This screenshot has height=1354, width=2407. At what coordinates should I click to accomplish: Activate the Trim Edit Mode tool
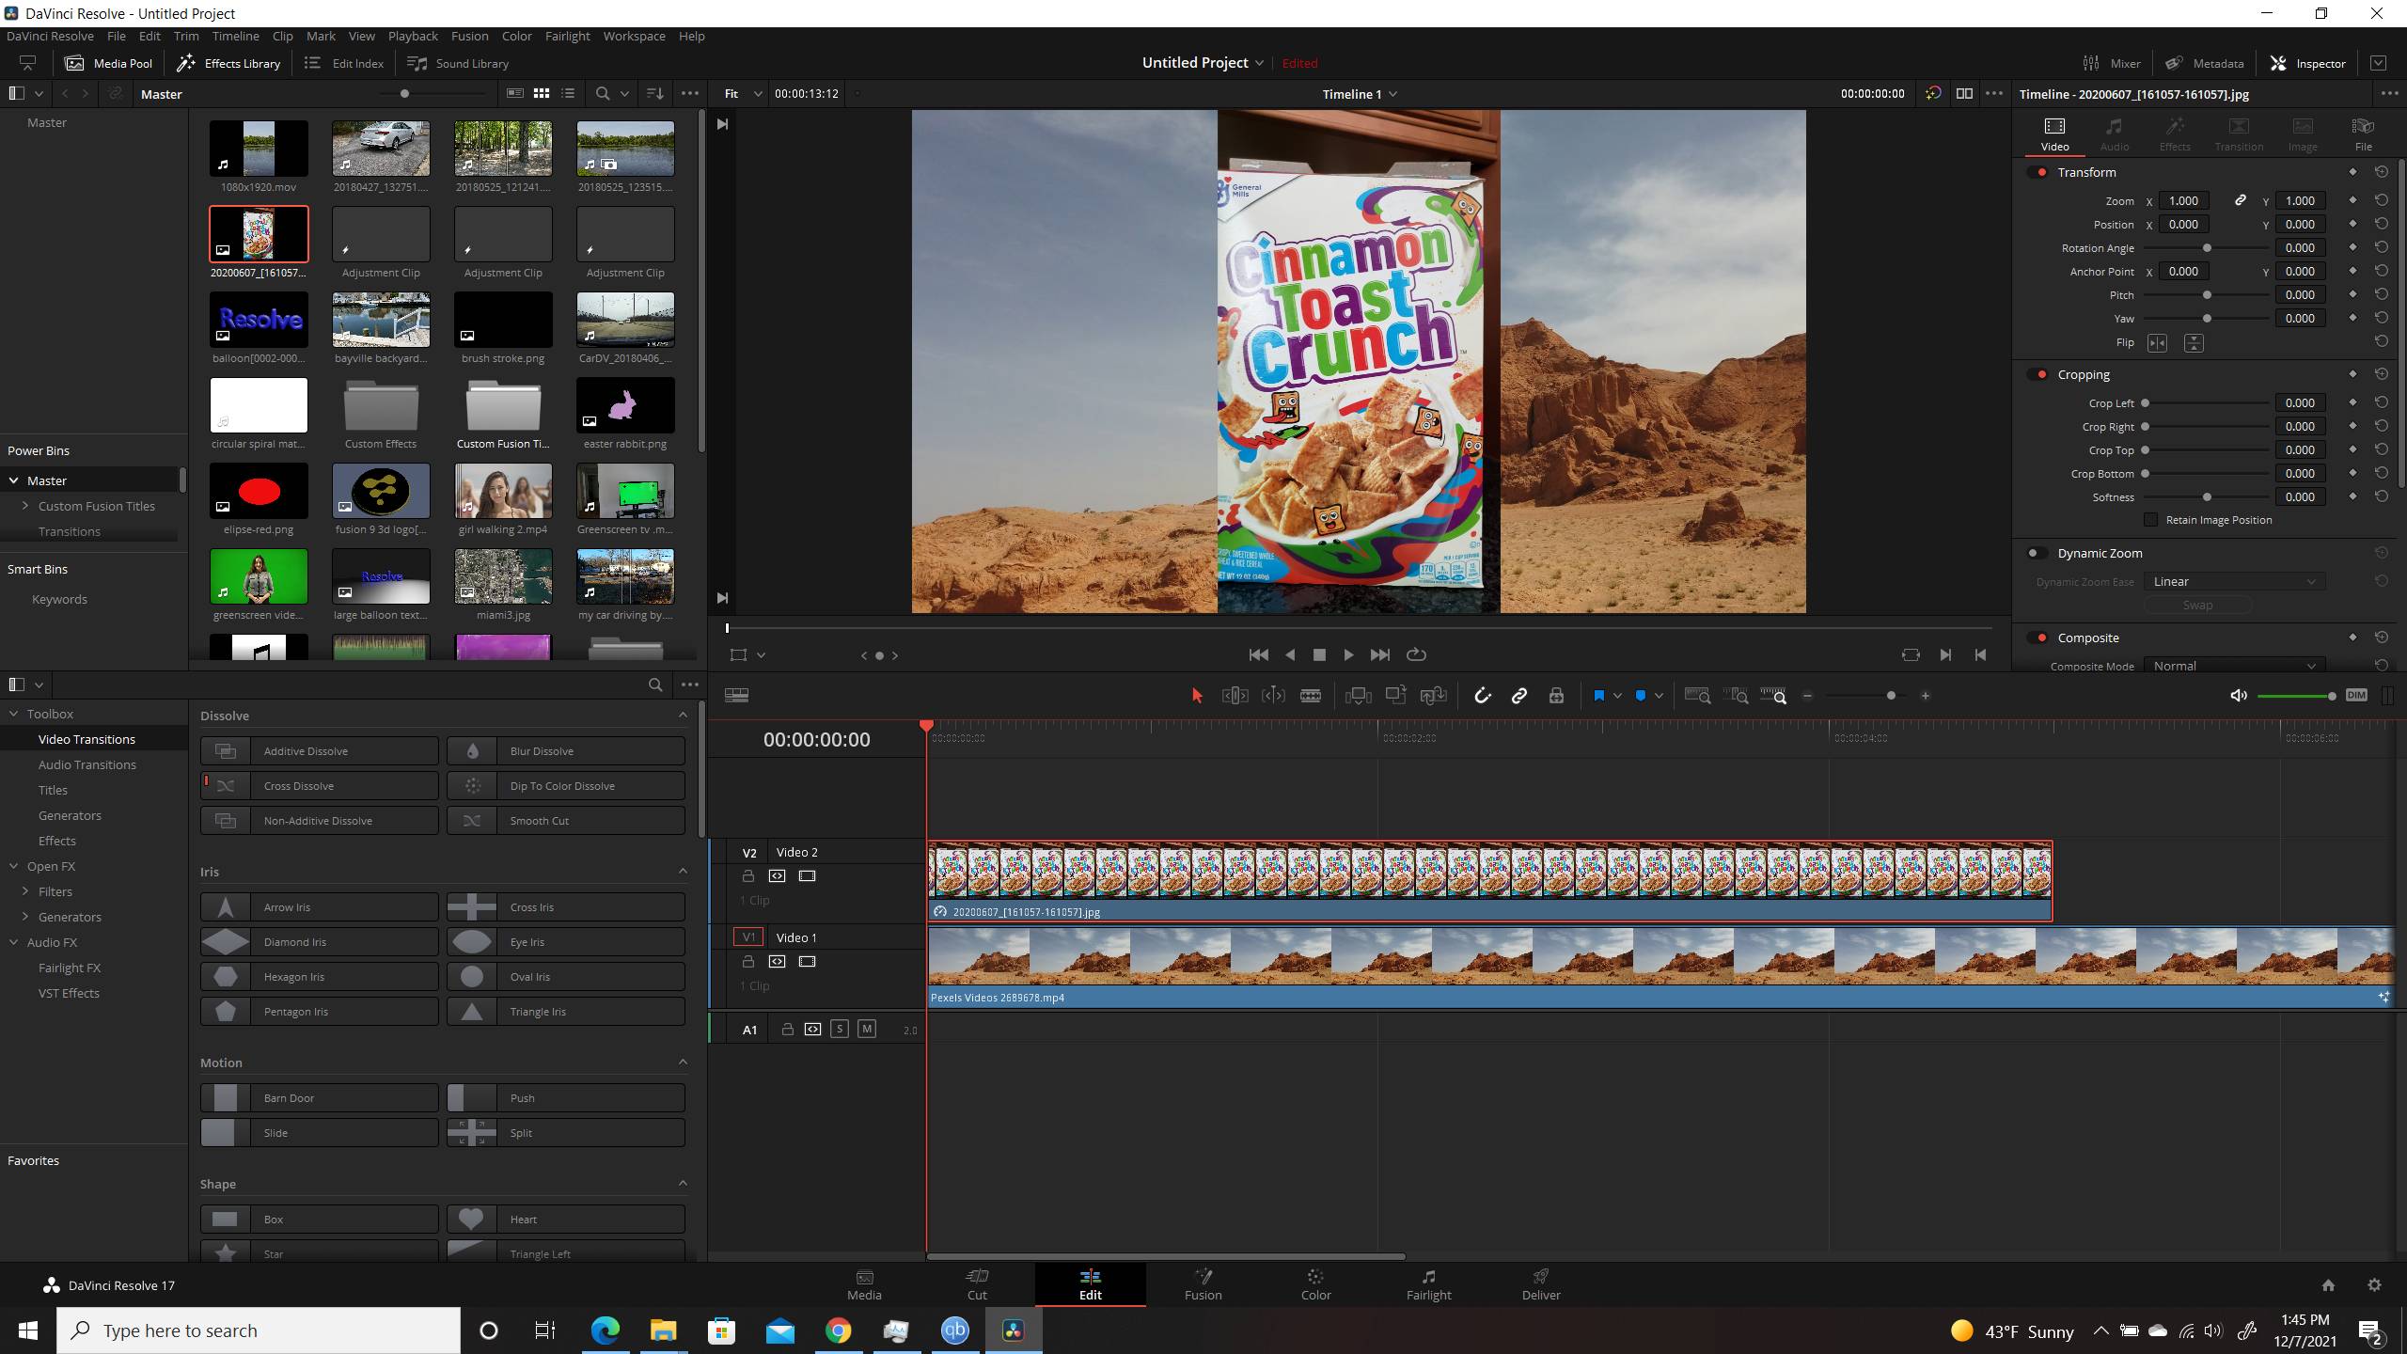click(x=1235, y=696)
